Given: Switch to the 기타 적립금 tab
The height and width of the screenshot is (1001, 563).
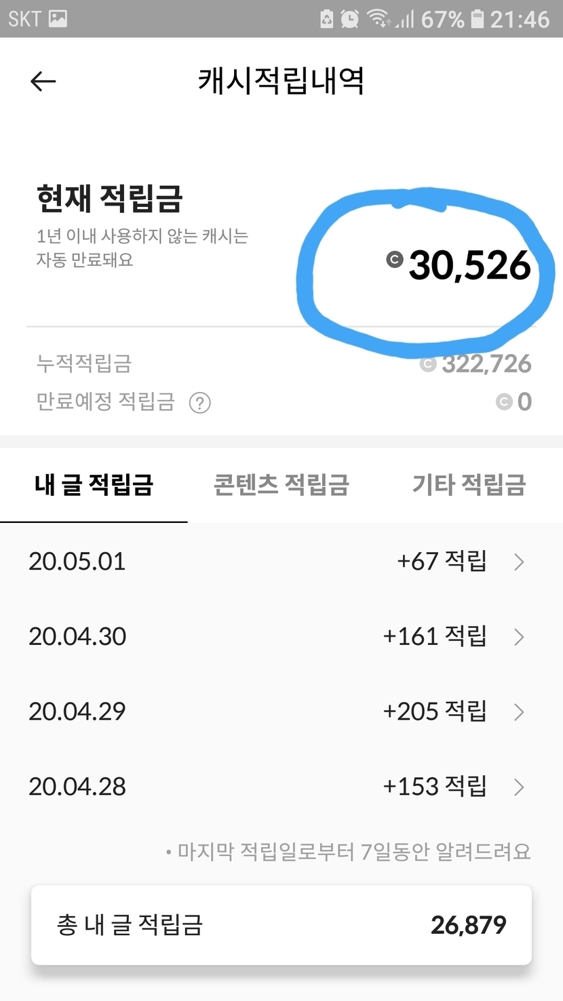Looking at the screenshot, I should click(x=469, y=485).
